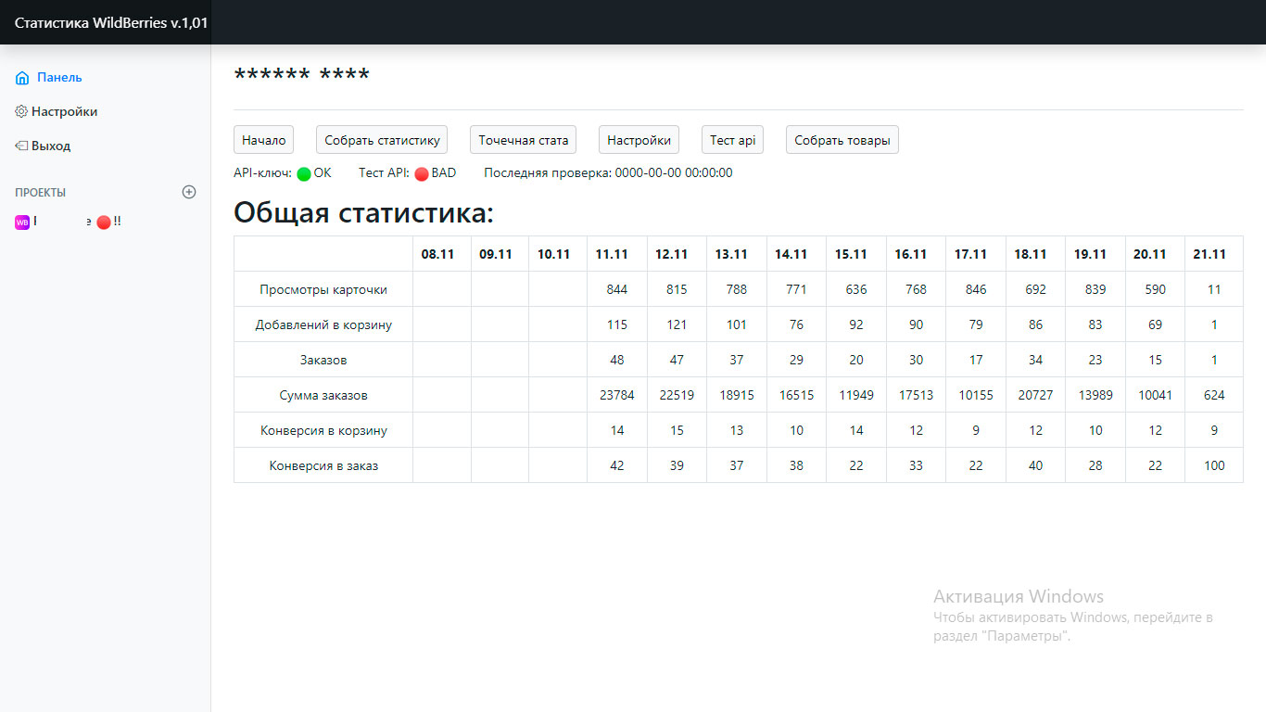Click the Настройки button in the toolbar row
Viewport: 1266px width, 712px height.
pos(639,140)
